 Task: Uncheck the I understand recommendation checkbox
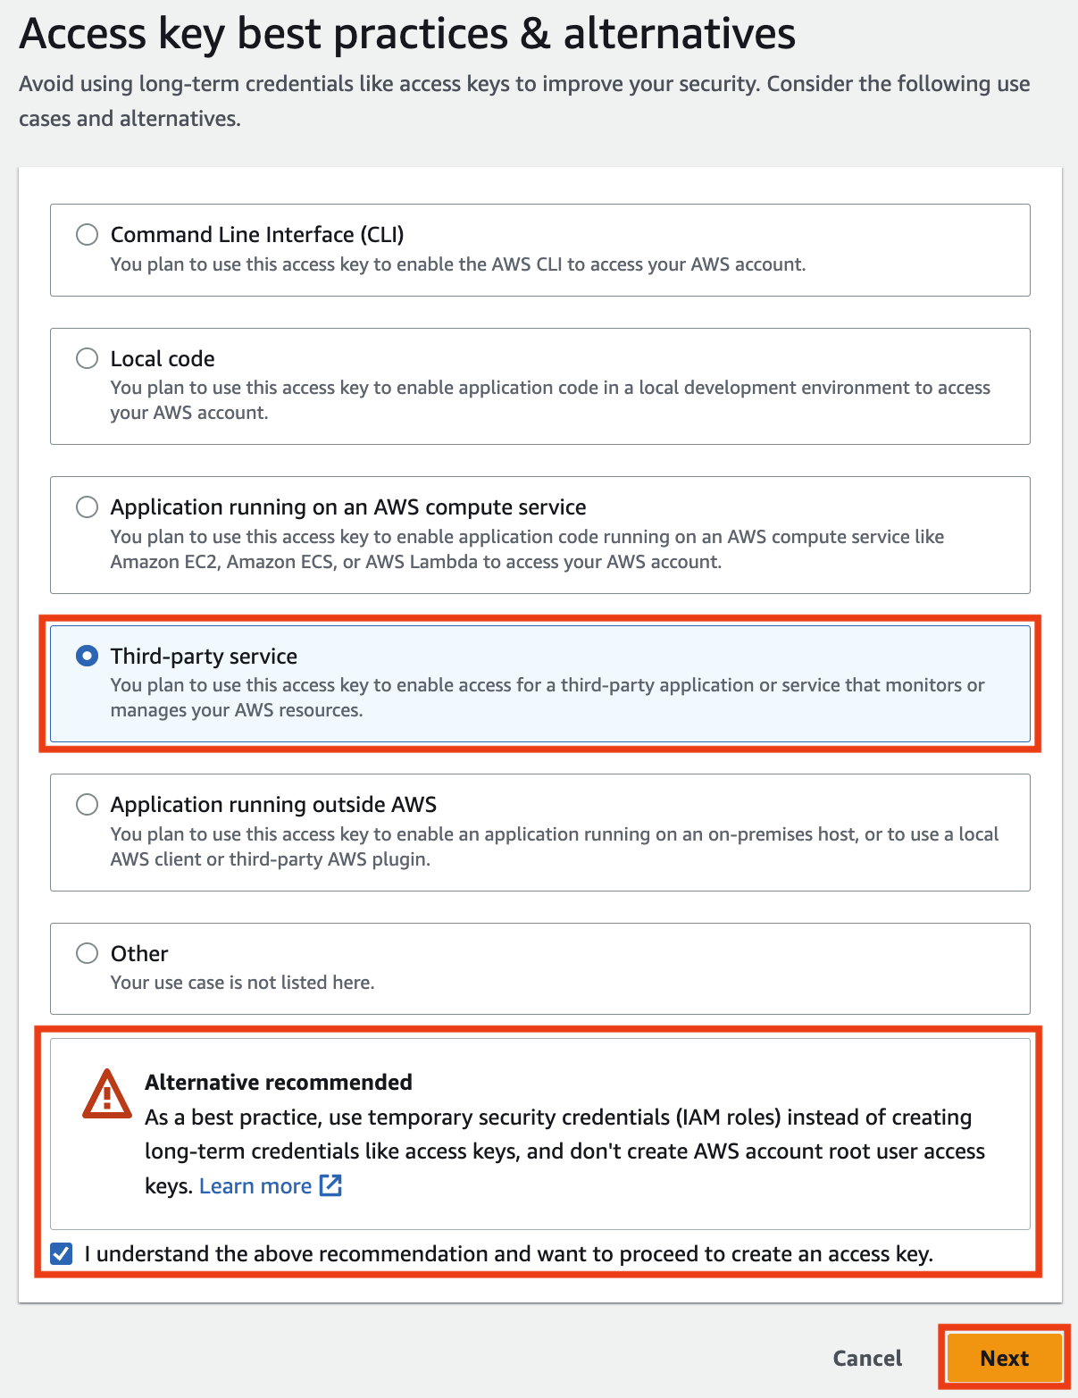pyautogui.click(x=59, y=1254)
